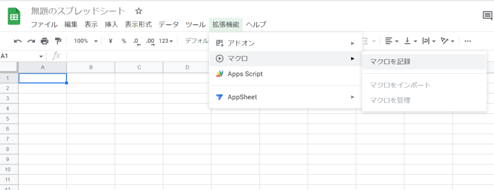Select cell C7

coord(139,139)
